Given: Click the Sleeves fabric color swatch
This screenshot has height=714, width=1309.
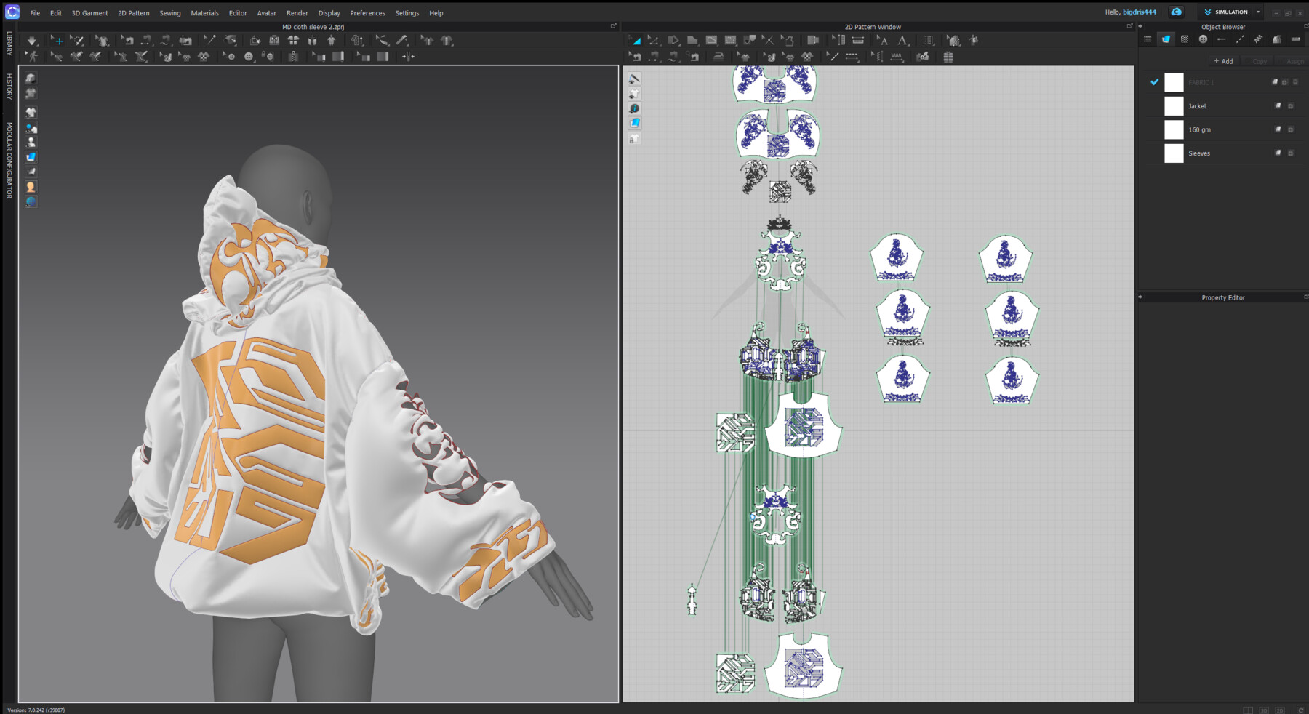Looking at the screenshot, I should tap(1173, 153).
